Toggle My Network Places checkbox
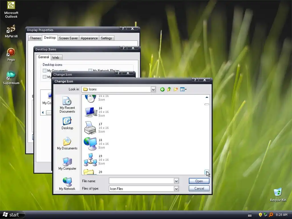 pyautogui.click(x=90, y=70)
